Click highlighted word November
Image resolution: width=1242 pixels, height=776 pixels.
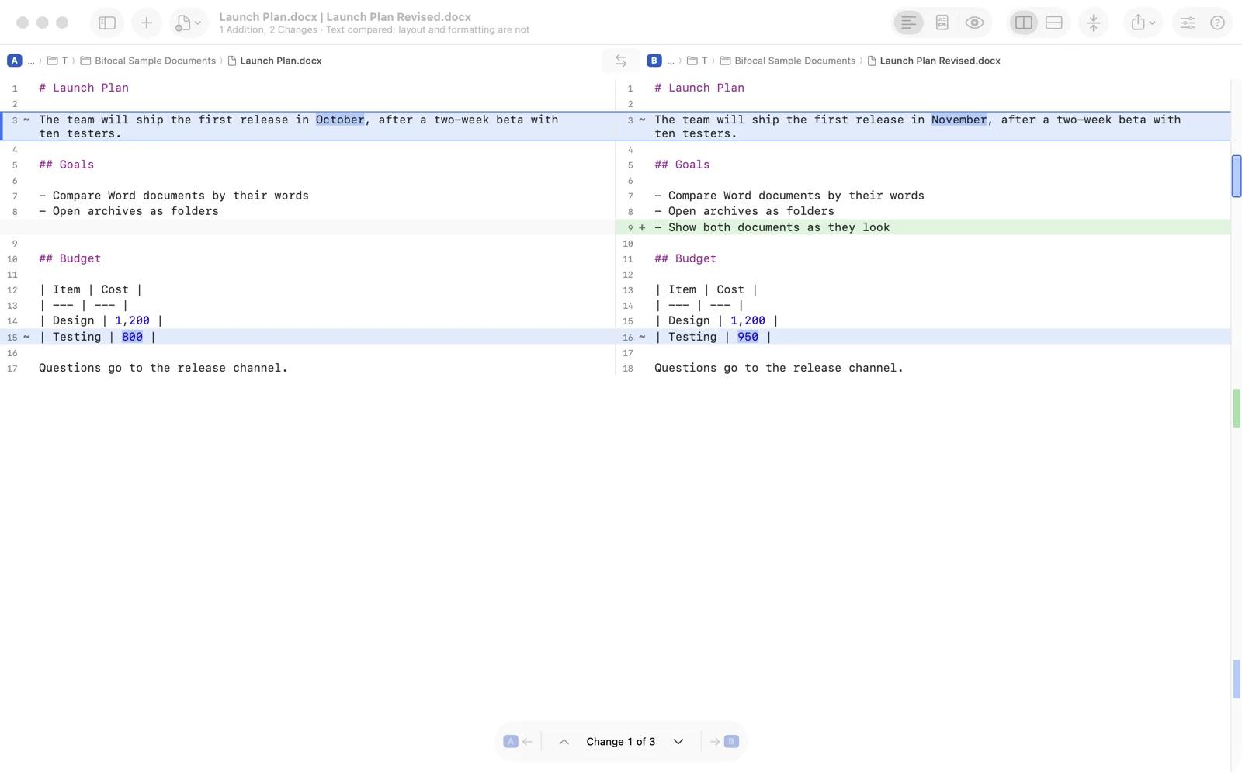coord(959,120)
